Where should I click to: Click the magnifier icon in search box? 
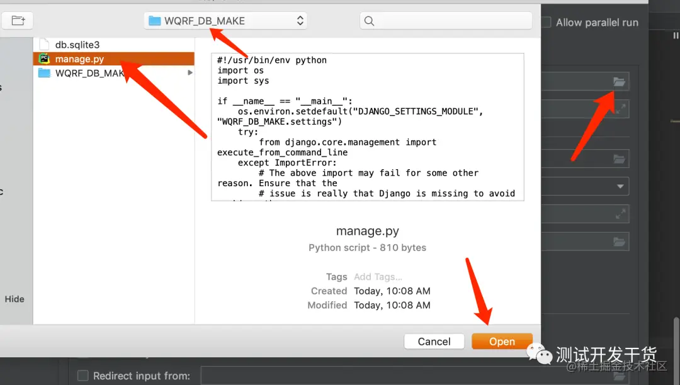(369, 21)
